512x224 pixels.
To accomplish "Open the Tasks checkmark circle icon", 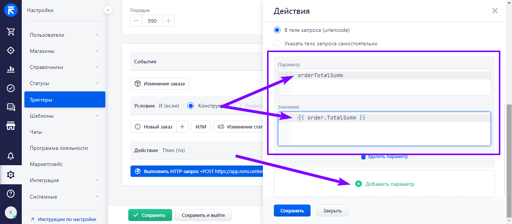I will click(x=11, y=88).
